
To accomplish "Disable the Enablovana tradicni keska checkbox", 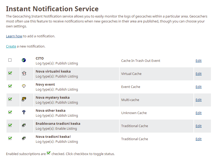I will [x=10, y=125].
